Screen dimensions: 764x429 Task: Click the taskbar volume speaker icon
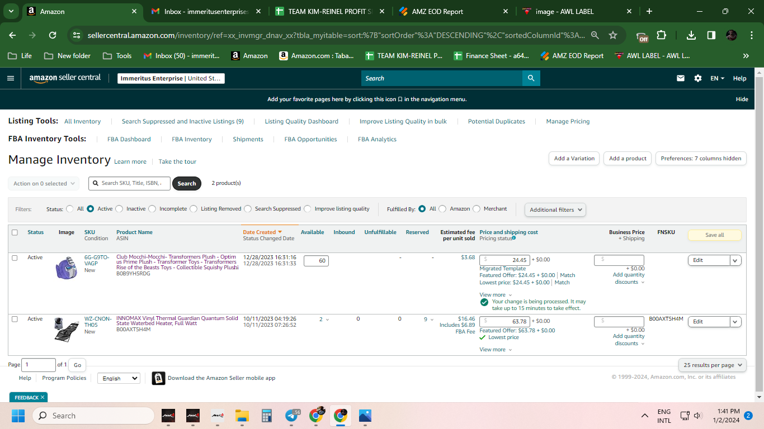pos(697,416)
